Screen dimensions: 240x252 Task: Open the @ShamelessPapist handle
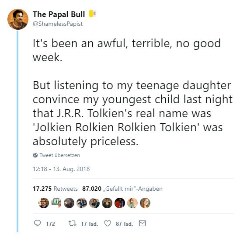[x=58, y=24]
